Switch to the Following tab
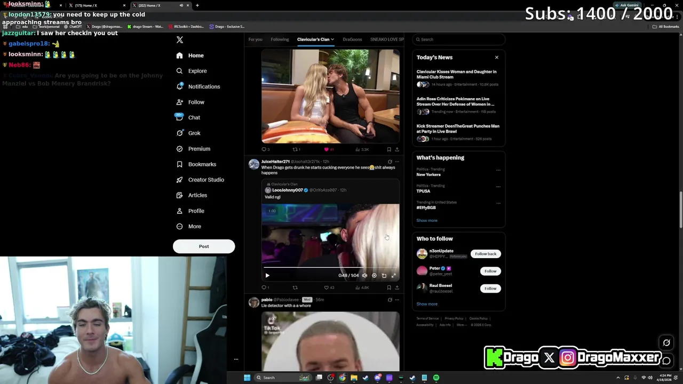The height and width of the screenshot is (384, 683). coord(280,39)
